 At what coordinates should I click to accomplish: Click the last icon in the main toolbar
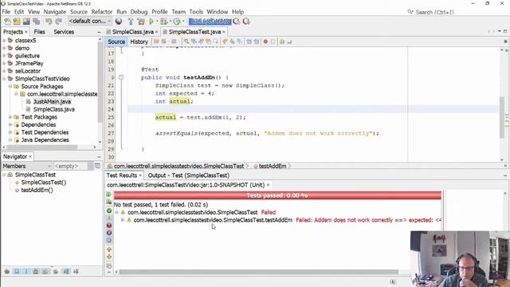pyautogui.click(x=246, y=22)
